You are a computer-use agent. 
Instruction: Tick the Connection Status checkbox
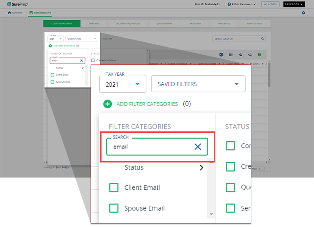[x=93, y=60]
